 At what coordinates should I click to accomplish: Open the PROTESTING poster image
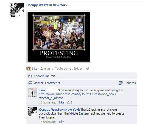point(59,37)
